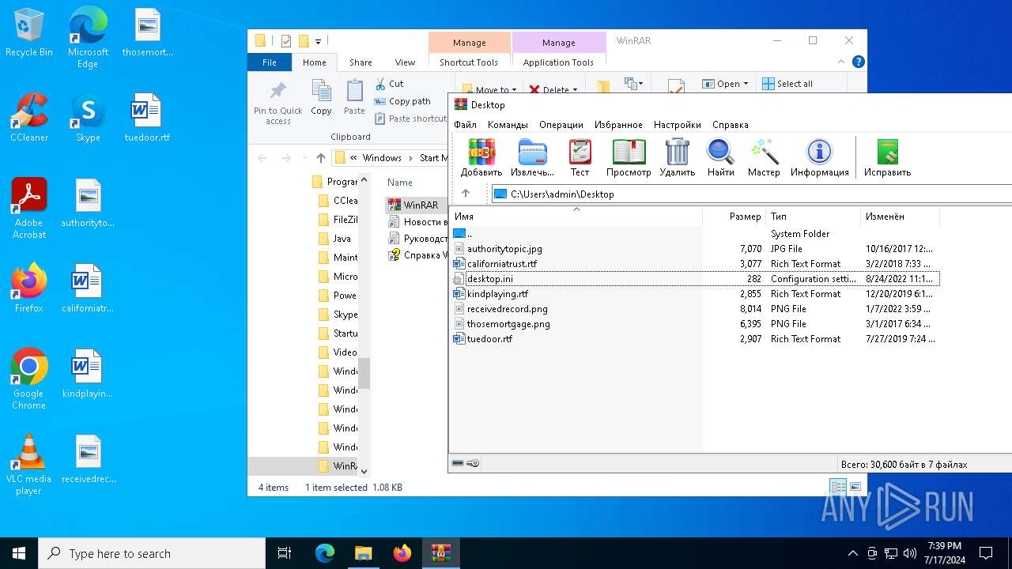
Task: Sort by the Изменён column header
Action: [x=900, y=217]
